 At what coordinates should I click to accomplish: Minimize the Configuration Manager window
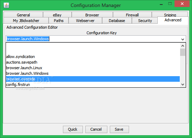(x=161, y=4)
